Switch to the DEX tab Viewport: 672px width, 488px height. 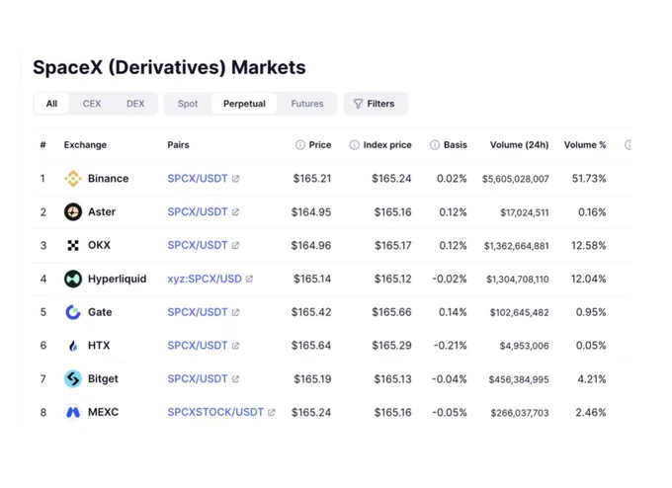pyautogui.click(x=135, y=104)
